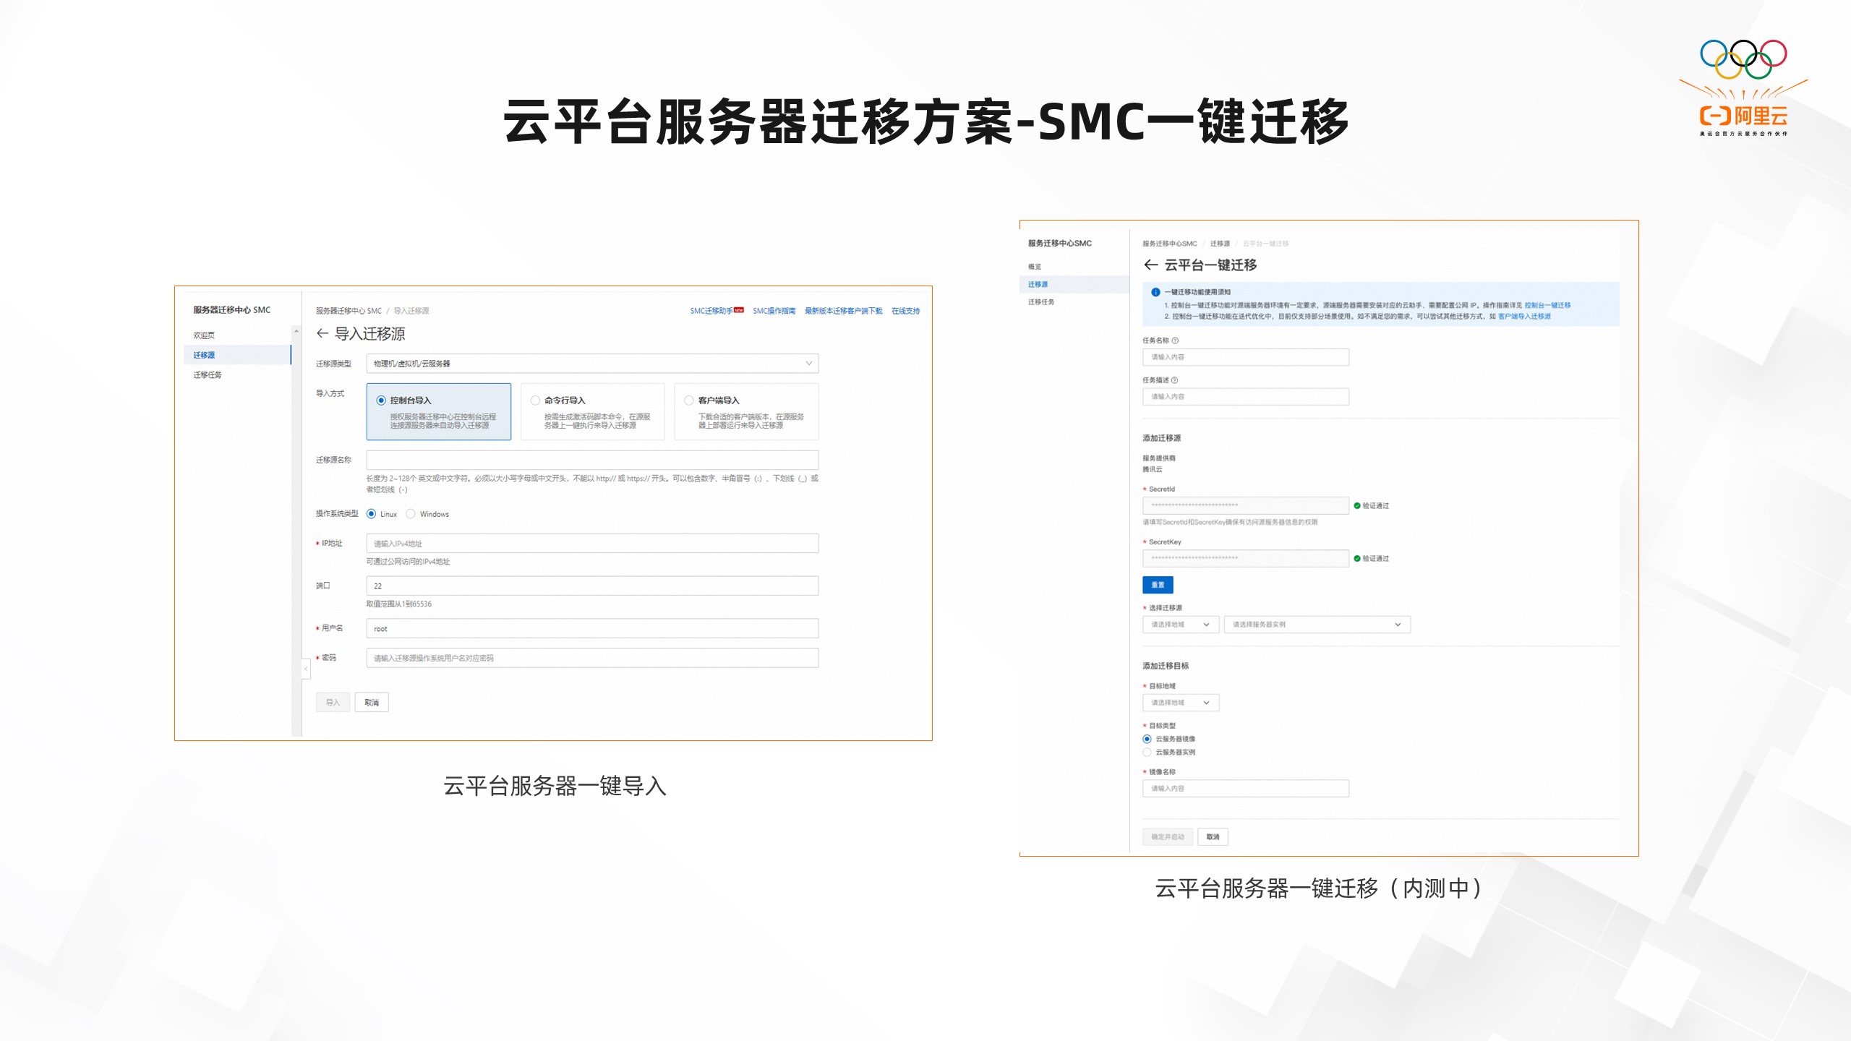Click back arrow beside 导入迁移源 heading
Screen dimensions: 1851x1041
322,333
